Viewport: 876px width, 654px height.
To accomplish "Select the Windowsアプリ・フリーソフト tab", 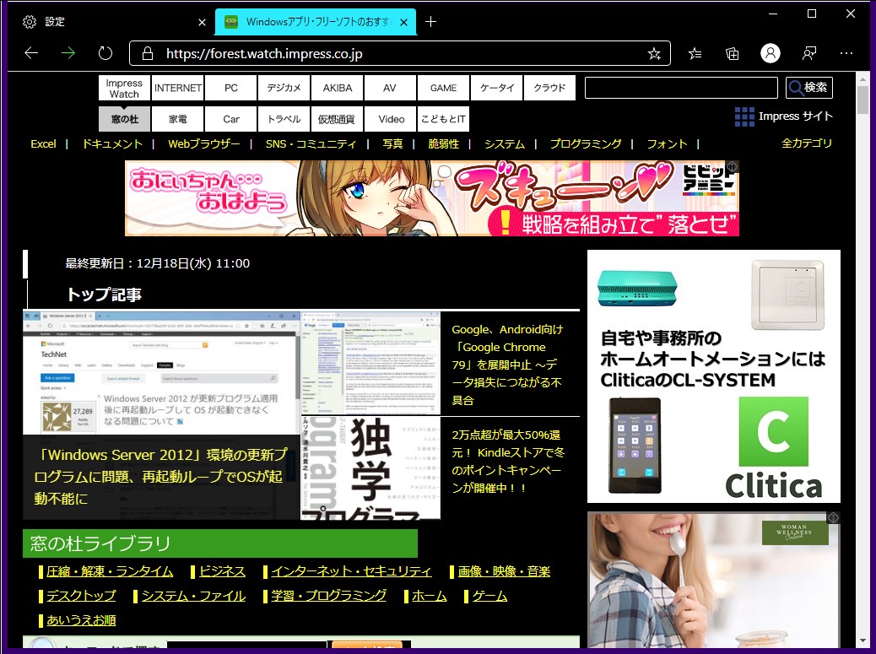I will (316, 22).
